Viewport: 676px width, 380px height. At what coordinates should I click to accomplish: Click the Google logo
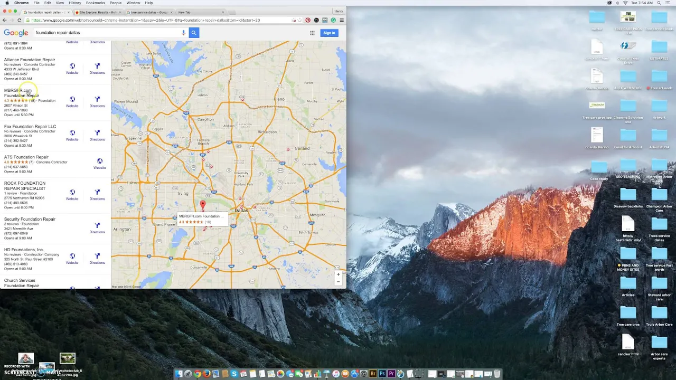click(x=16, y=33)
